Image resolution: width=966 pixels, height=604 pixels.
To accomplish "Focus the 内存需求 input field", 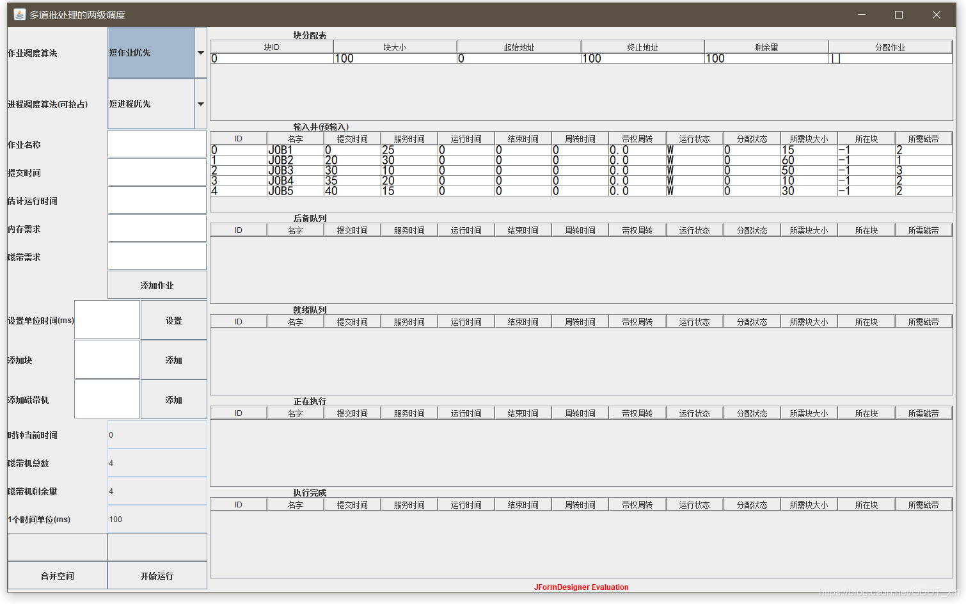I will pos(157,228).
